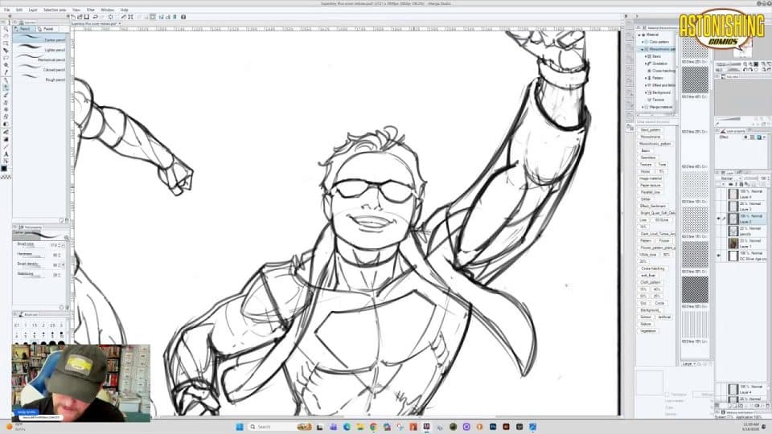This screenshot has height=434, width=772.
Task: Click the black main color swatch in toolbar
Action: [5, 168]
